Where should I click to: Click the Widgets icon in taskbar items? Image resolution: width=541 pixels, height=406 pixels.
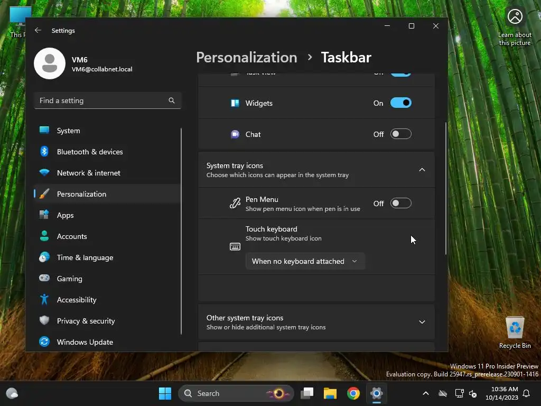coord(235,103)
